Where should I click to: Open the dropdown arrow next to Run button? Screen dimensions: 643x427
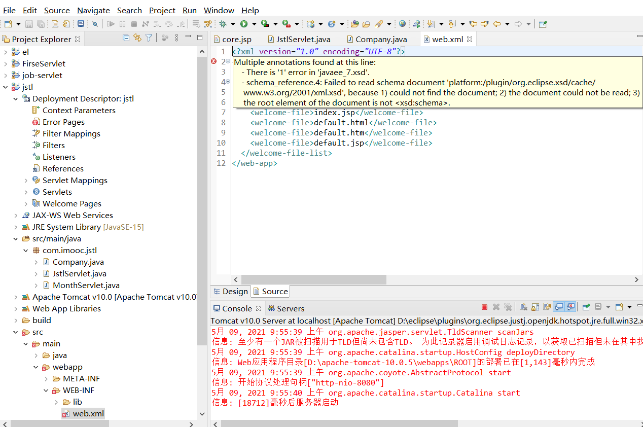(x=254, y=24)
